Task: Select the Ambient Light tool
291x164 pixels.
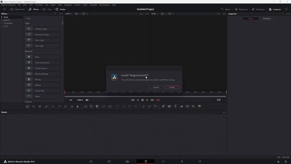Action: [x=43, y=29]
